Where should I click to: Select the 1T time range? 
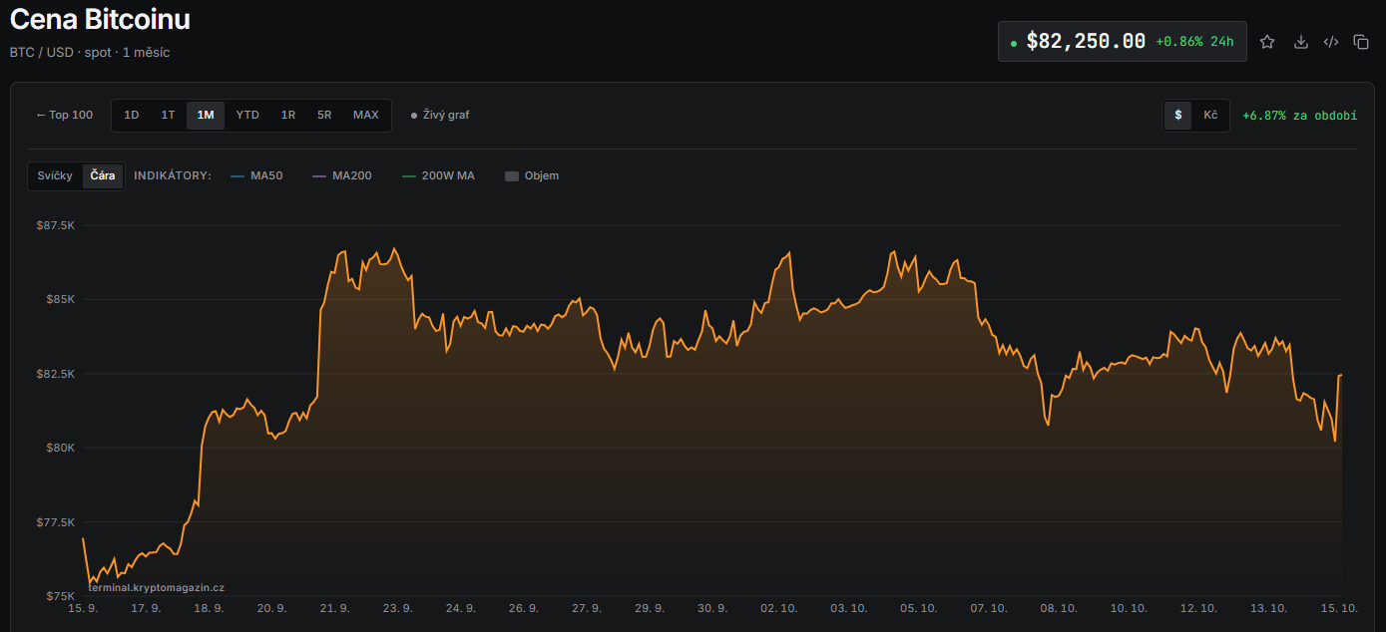[x=169, y=115]
